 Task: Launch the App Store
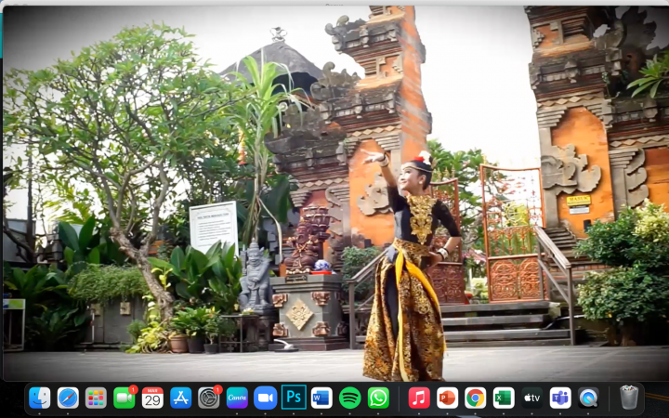coord(180,398)
